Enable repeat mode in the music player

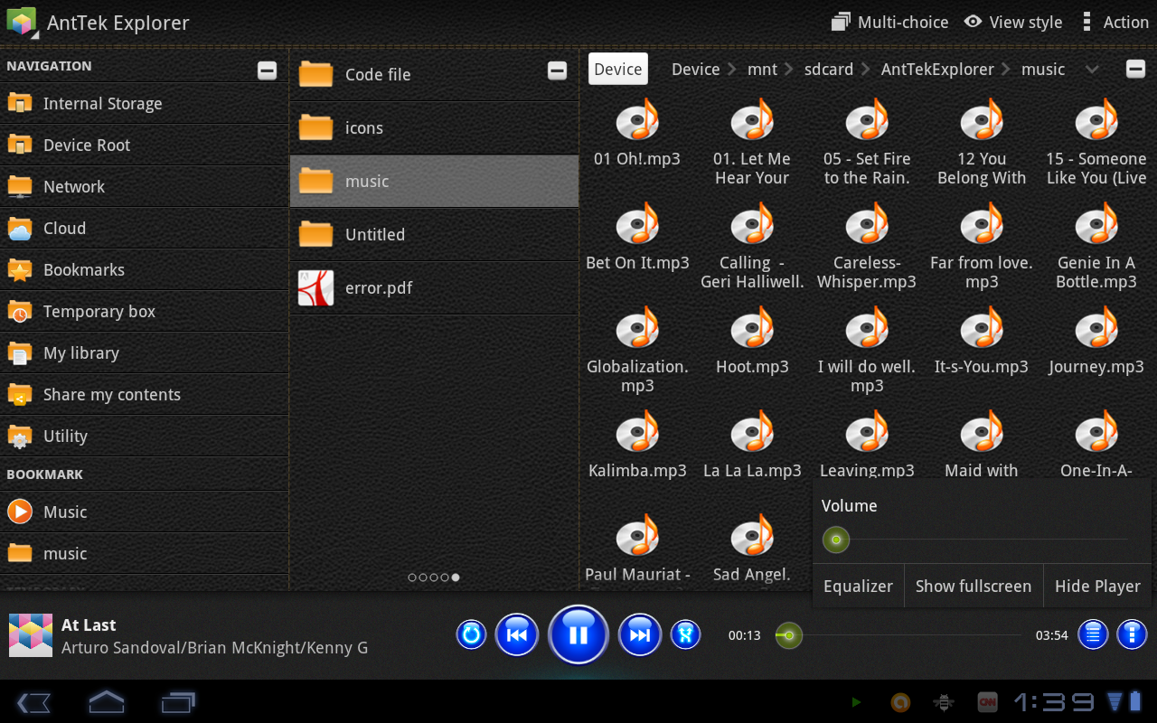(471, 634)
